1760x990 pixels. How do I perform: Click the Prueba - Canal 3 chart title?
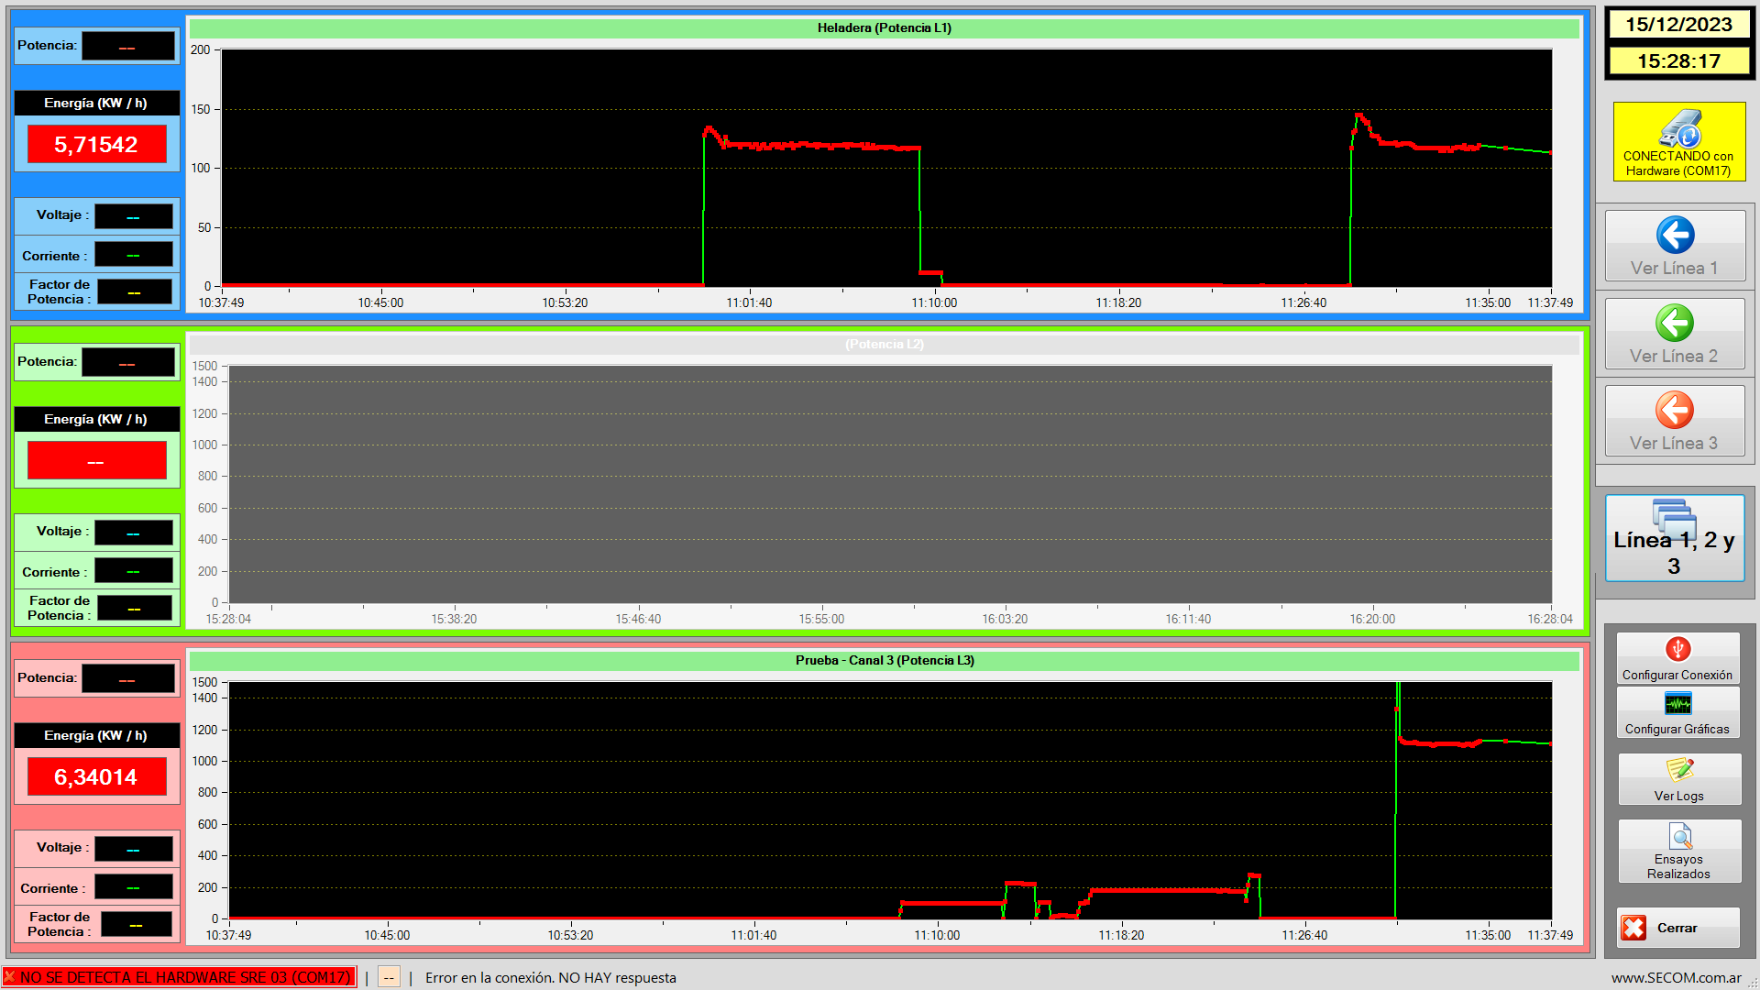[884, 660]
